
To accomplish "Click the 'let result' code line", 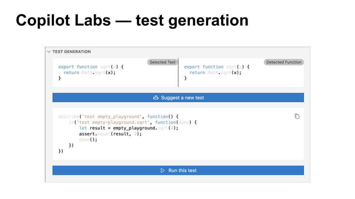I will point(129,128).
